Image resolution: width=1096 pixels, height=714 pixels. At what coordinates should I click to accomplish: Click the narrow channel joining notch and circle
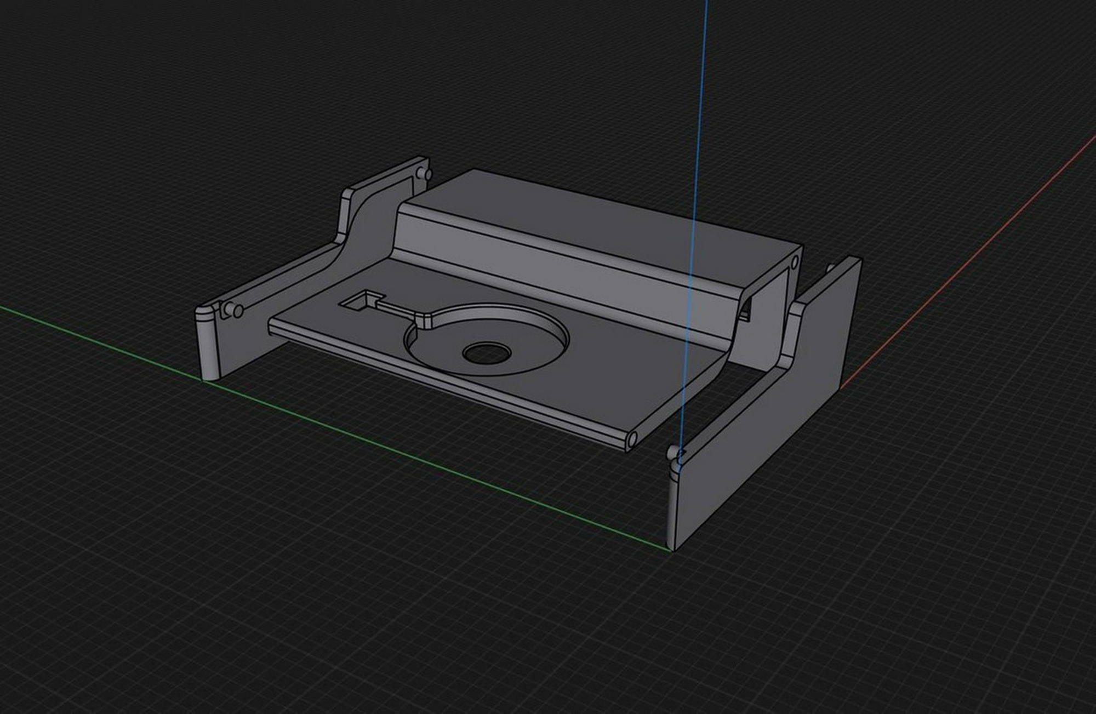pos(396,310)
